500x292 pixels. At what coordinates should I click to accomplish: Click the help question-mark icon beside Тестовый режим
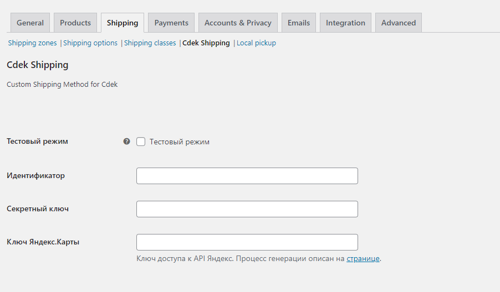[126, 142]
